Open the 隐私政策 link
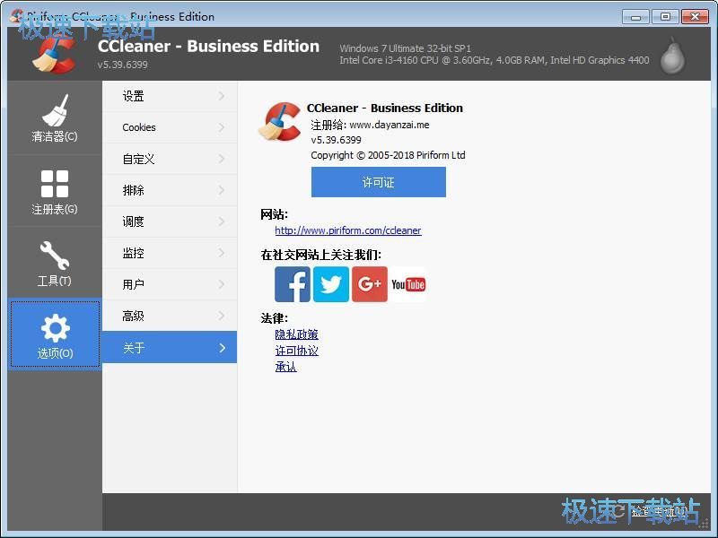The image size is (718, 538). 296,334
